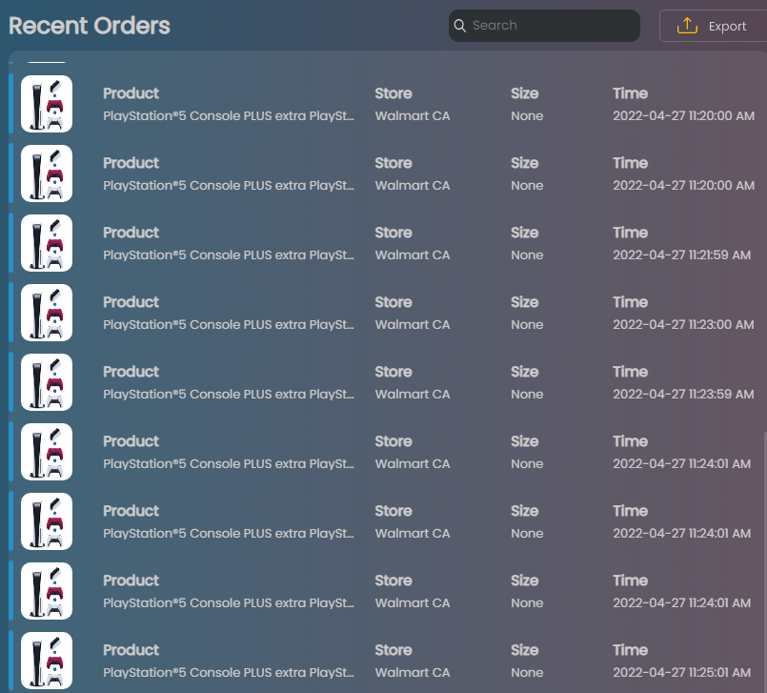Image resolution: width=767 pixels, height=693 pixels.
Task: Open PS5 thumbnail of the 11:23:00 AM order
Action: click(47, 313)
